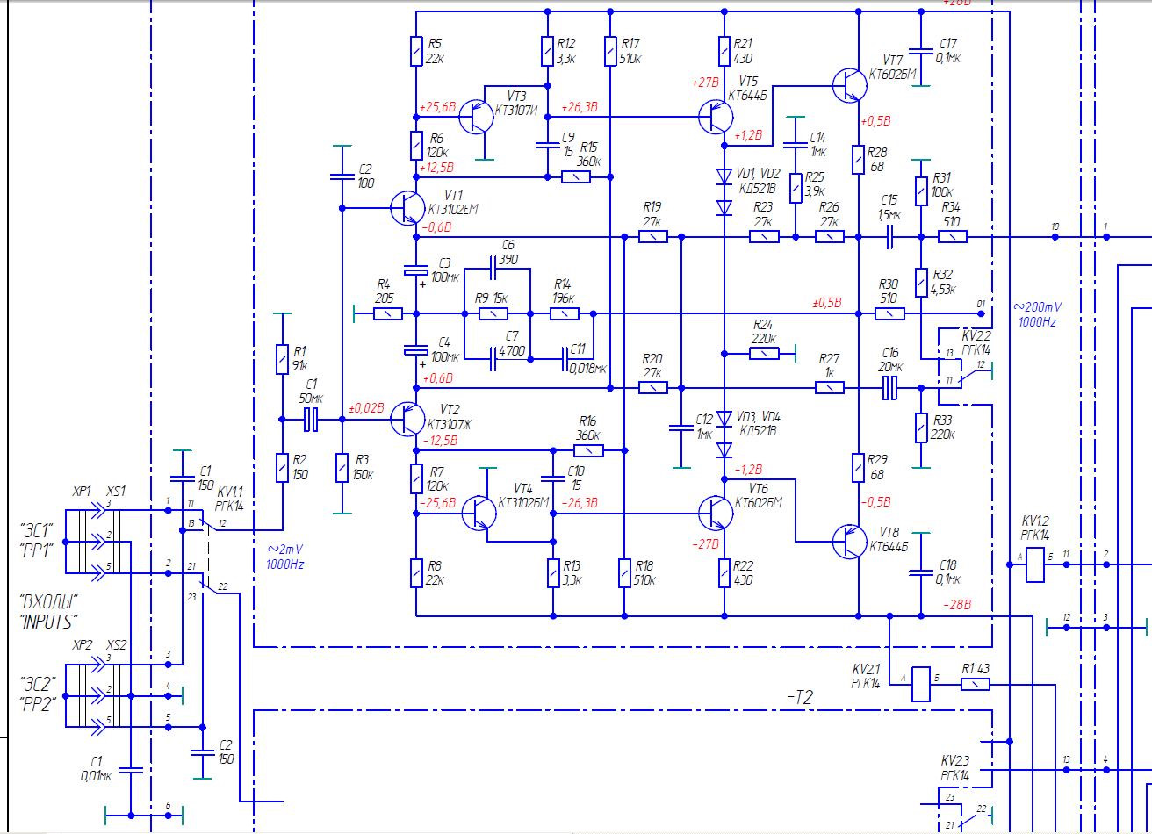Click the R2 150 resistor label

pos(301,466)
